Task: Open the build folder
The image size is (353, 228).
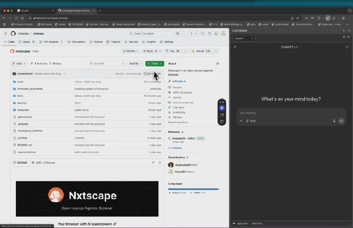Action: [x=20, y=82]
